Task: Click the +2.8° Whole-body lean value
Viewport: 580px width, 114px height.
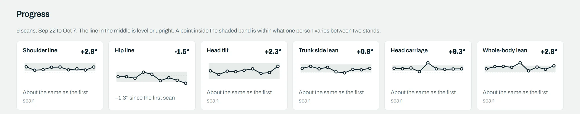Action: 549,52
